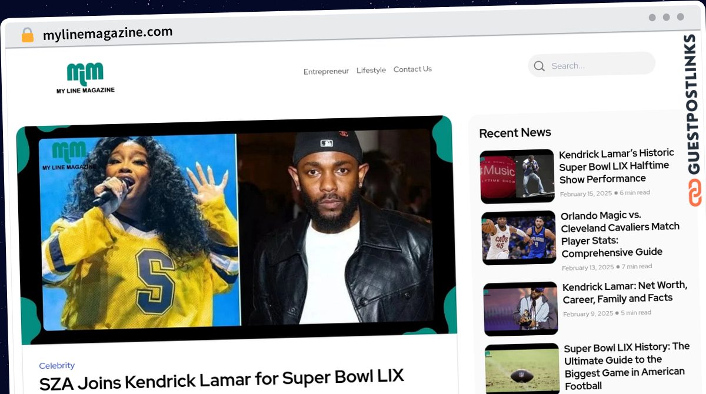Click the mylinemagazine.com address text
This screenshot has height=394, width=706.
coord(108,33)
